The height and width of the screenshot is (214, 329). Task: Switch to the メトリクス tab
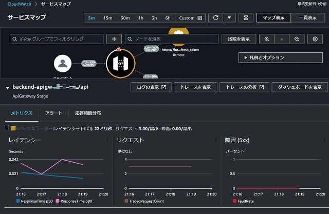22,113
